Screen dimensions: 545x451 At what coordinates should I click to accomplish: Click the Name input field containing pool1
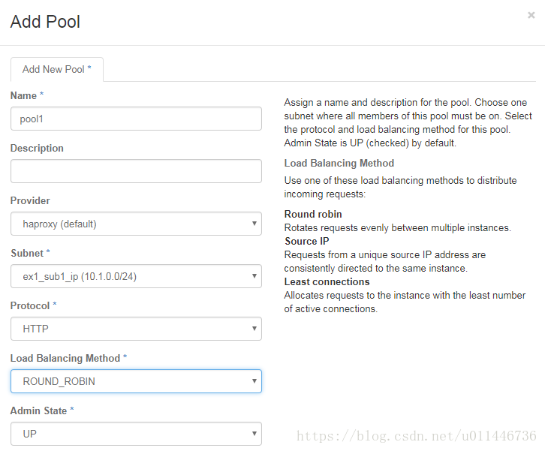[136, 119]
